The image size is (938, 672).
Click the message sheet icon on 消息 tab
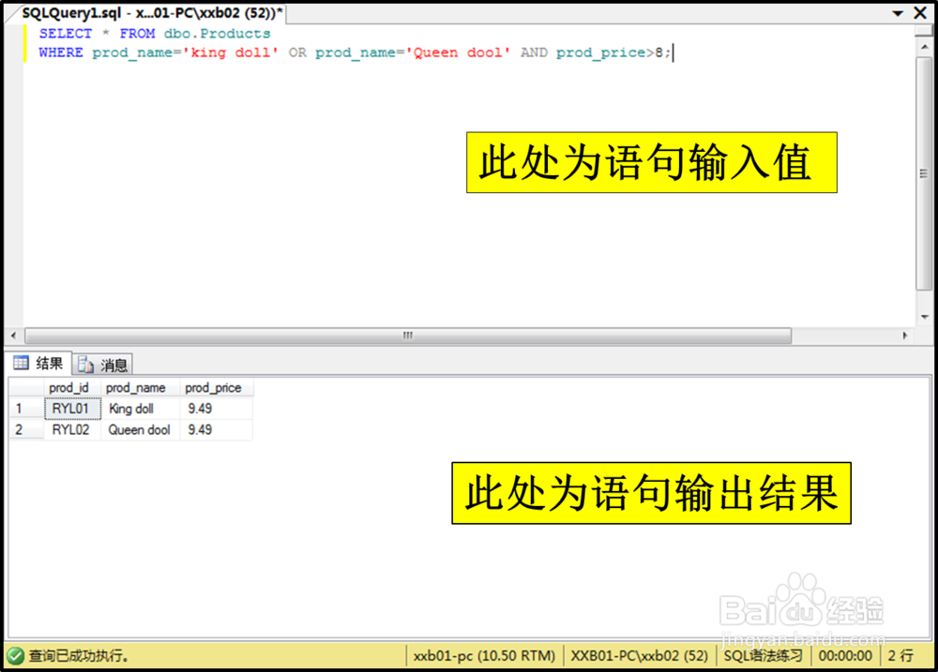[x=86, y=365]
